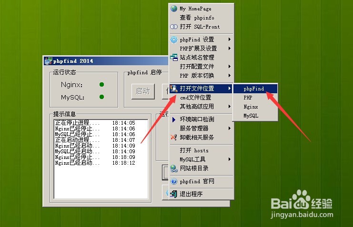Viewport: 353px width, 227px height.
Task: Click the 环境端口检测 blue arrow icon
Action: point(174,119)
